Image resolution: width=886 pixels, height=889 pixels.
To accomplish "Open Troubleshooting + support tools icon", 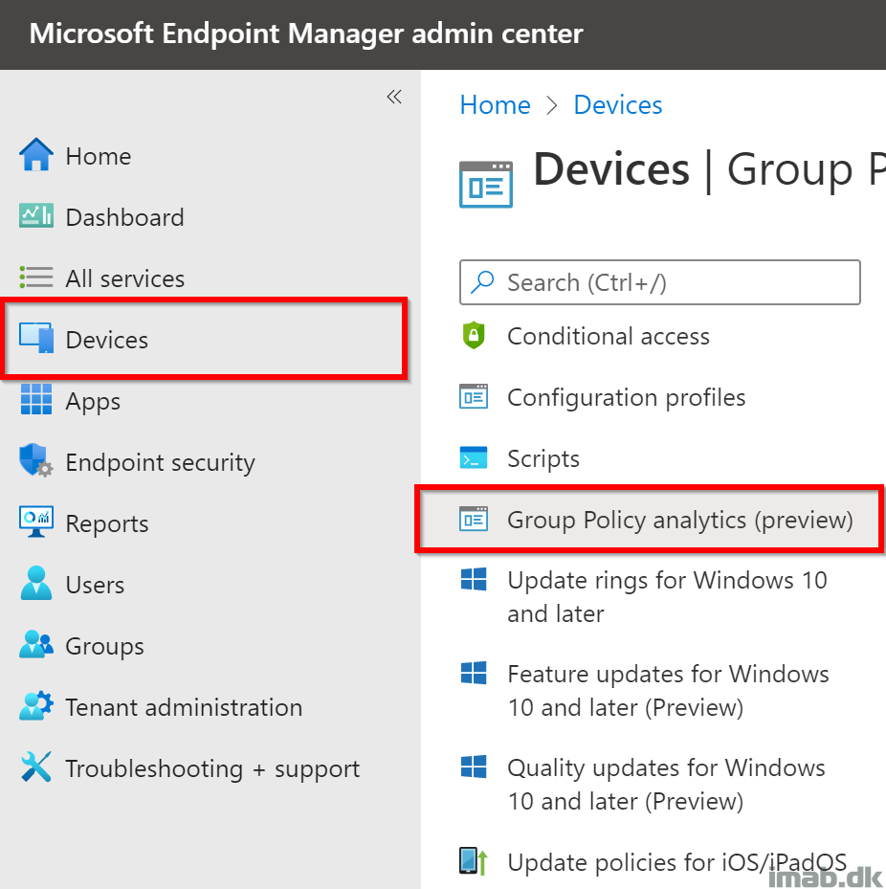I will [36, 767].
